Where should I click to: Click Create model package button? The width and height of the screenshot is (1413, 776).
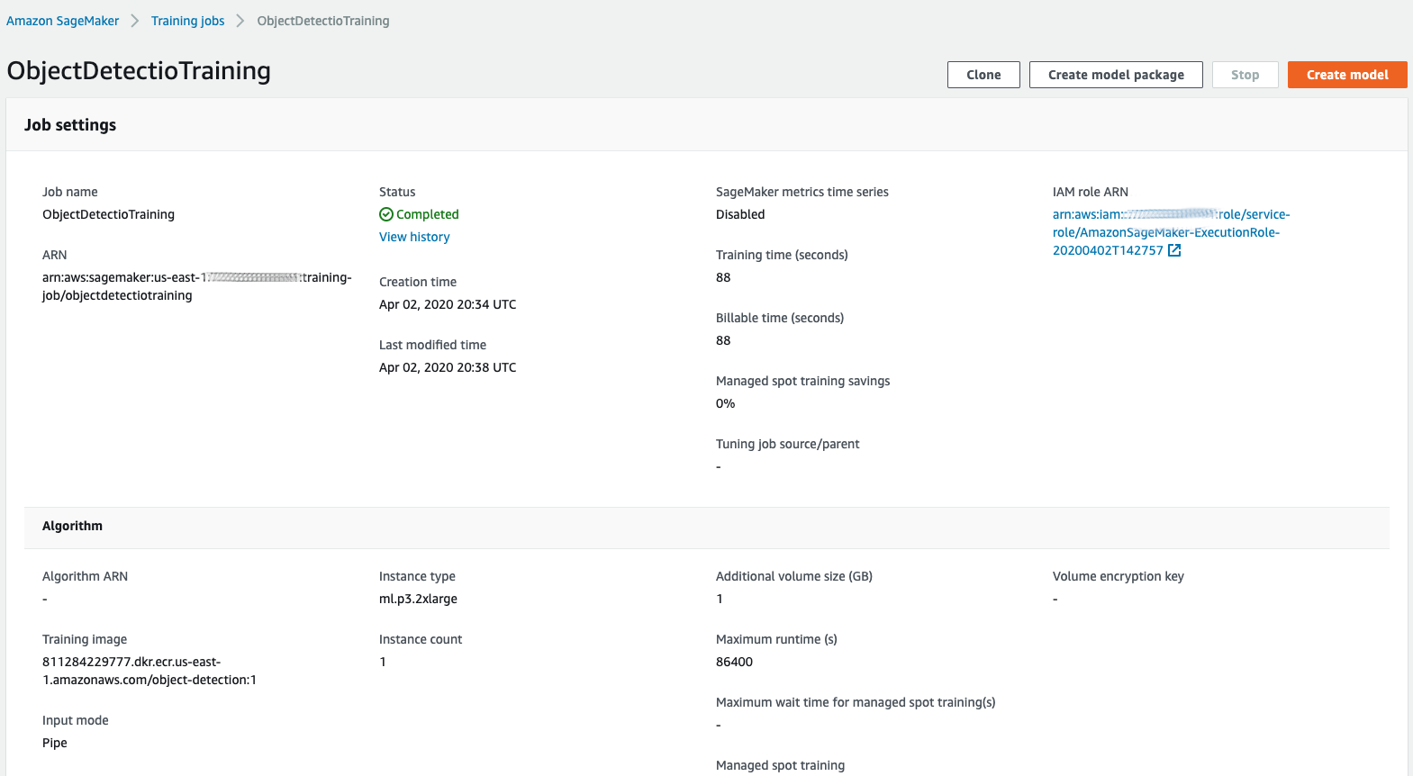click(x=1116, y=75)
